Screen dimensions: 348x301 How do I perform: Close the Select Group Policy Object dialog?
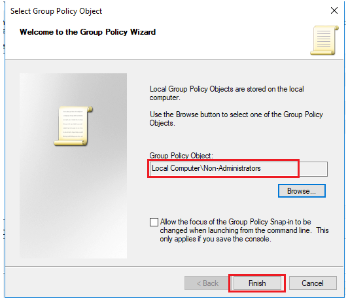(334, 10)
